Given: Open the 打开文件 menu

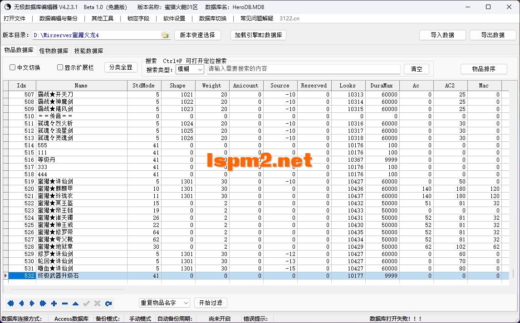Looking at the screenshot, I should point(15,19).
